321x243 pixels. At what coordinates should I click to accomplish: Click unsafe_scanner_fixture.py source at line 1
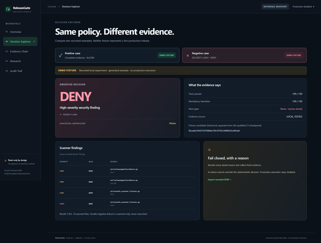point(125,191)
